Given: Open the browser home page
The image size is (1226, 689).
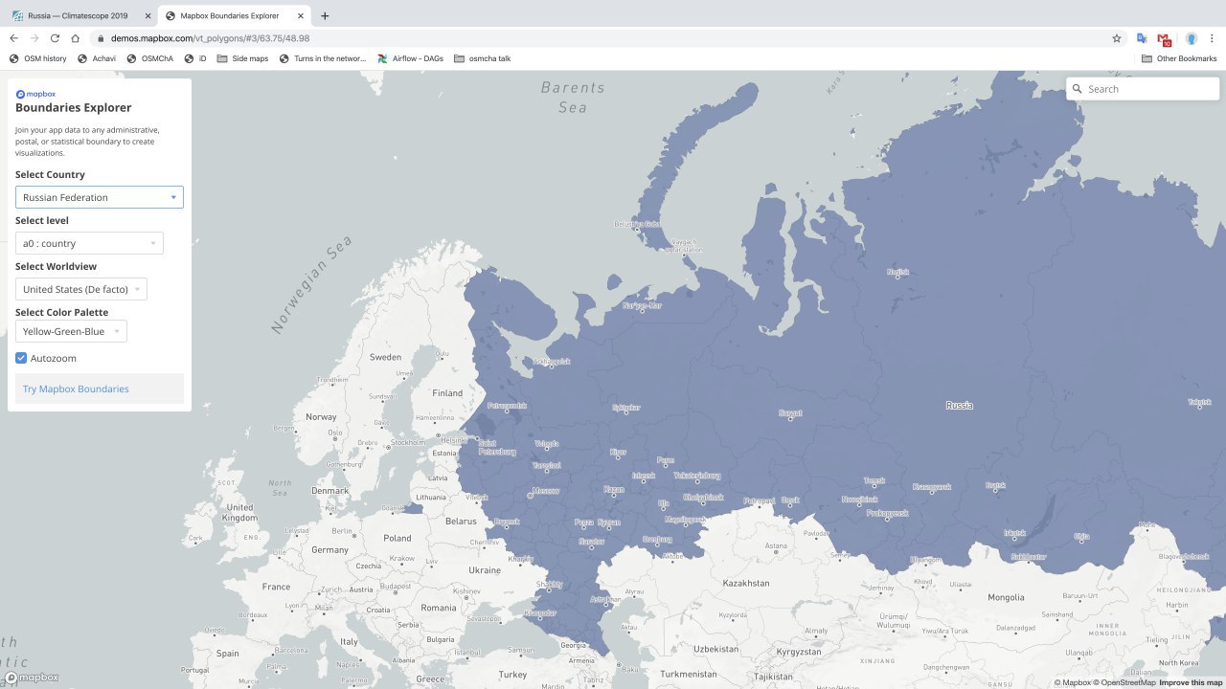Looking at the screenshot, I should click(75, 38).
